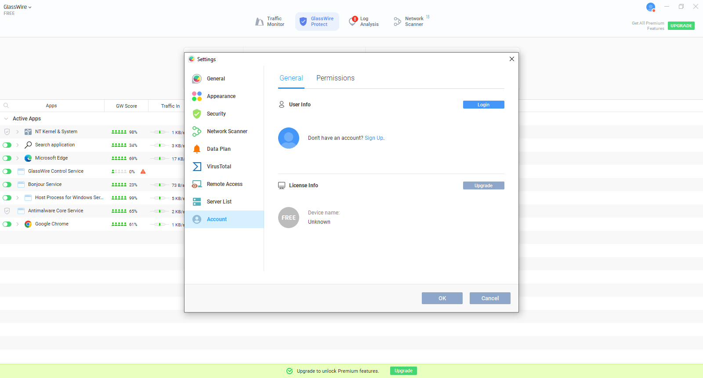Click the GlassWire Control Service warning triangle

tap(143, 171)
